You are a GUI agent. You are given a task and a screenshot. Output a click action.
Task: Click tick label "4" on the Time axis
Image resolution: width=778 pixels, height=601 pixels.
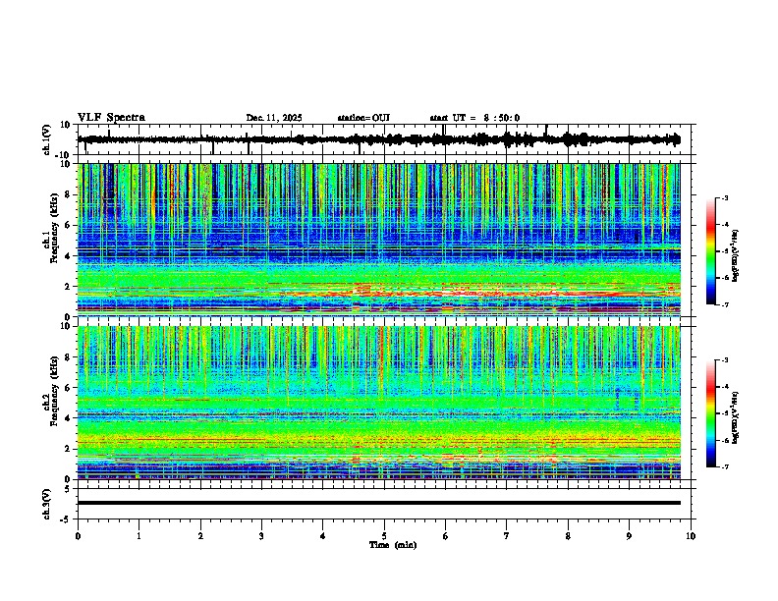(323, 536)
